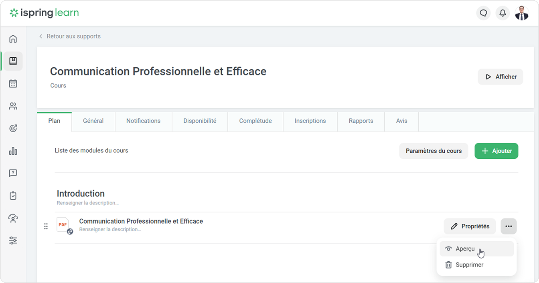Image resolution: width=539 pixels, height=283 pixels.
Task: Open the settings sliders sidebar icon
Action: (x=13, y=241)
